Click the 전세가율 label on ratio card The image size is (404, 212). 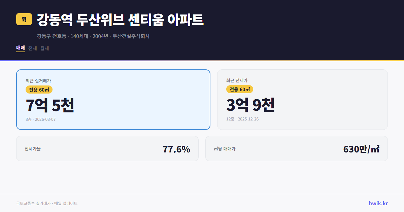(x=32, y=148)
